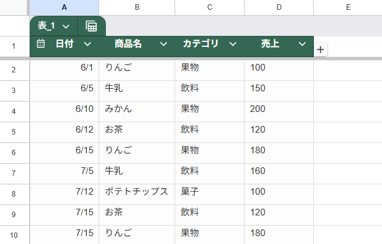
Task: Open the カテゴリ column dropdown arrow
Action: coord(233,44)
